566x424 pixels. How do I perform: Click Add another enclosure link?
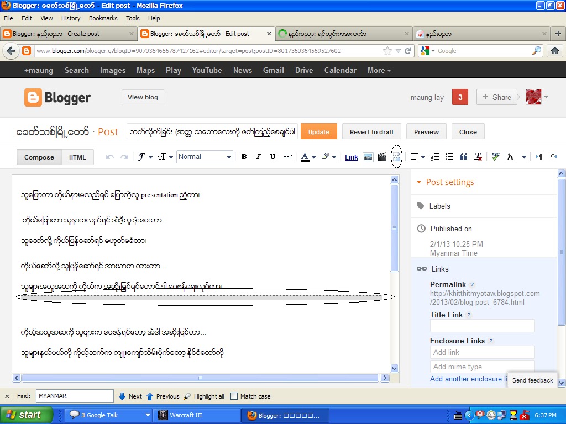[x=468, y=379]
